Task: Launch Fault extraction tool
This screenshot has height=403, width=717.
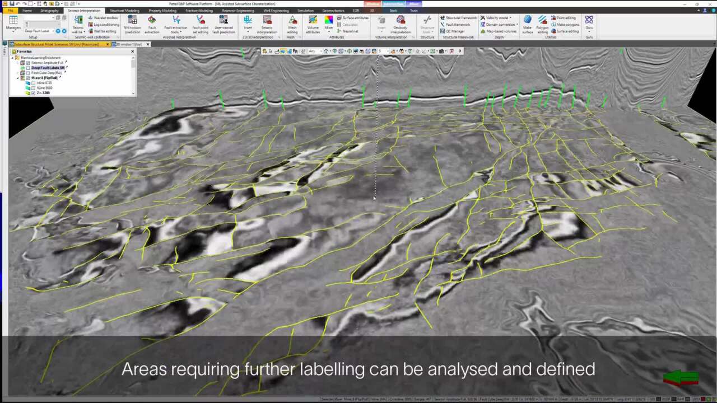Action: [152, 25]
